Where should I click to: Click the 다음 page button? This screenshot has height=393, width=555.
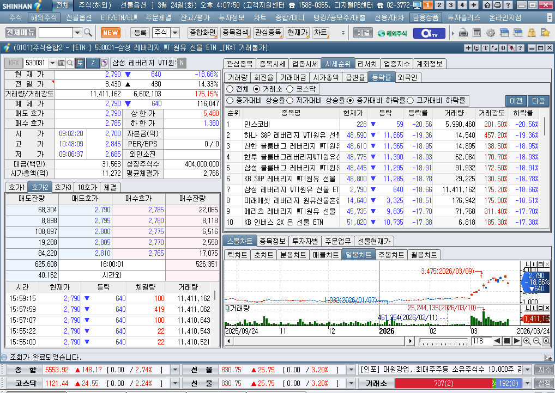[538, 101]
